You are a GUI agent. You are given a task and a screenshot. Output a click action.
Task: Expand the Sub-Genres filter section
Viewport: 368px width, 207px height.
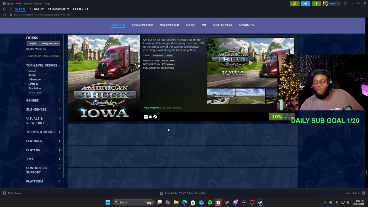[43, 110]
